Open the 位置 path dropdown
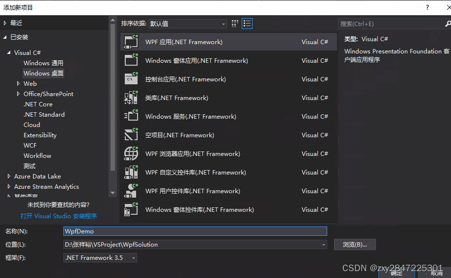This screenshot has width=451, height=278. point(324,245)
